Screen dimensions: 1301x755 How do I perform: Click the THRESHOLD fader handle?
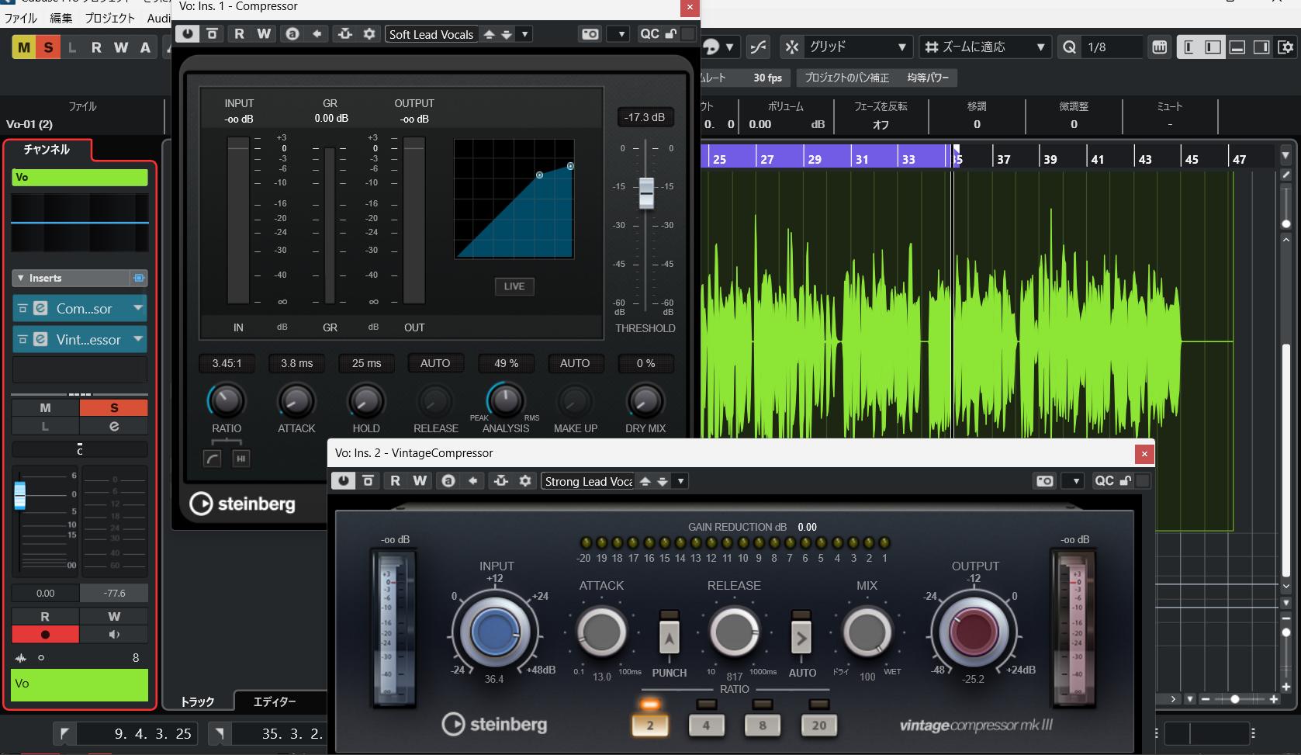click(646, 192)
